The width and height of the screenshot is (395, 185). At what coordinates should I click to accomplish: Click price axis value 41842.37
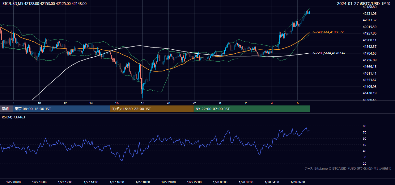point(369,47)
